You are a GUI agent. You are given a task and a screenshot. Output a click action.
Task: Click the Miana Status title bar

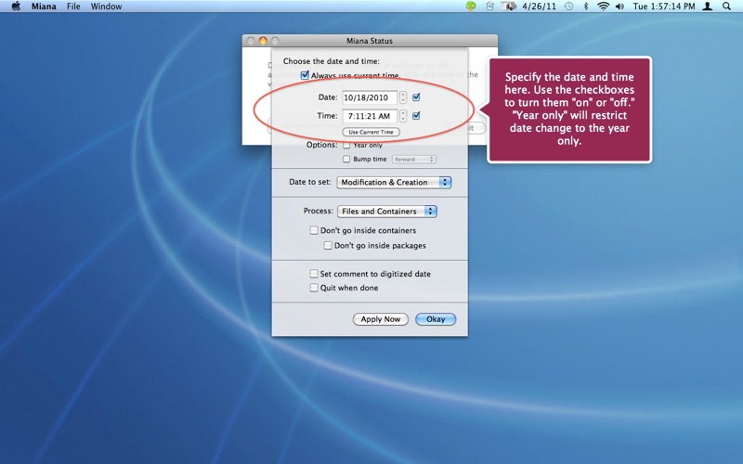coord(370,41)
